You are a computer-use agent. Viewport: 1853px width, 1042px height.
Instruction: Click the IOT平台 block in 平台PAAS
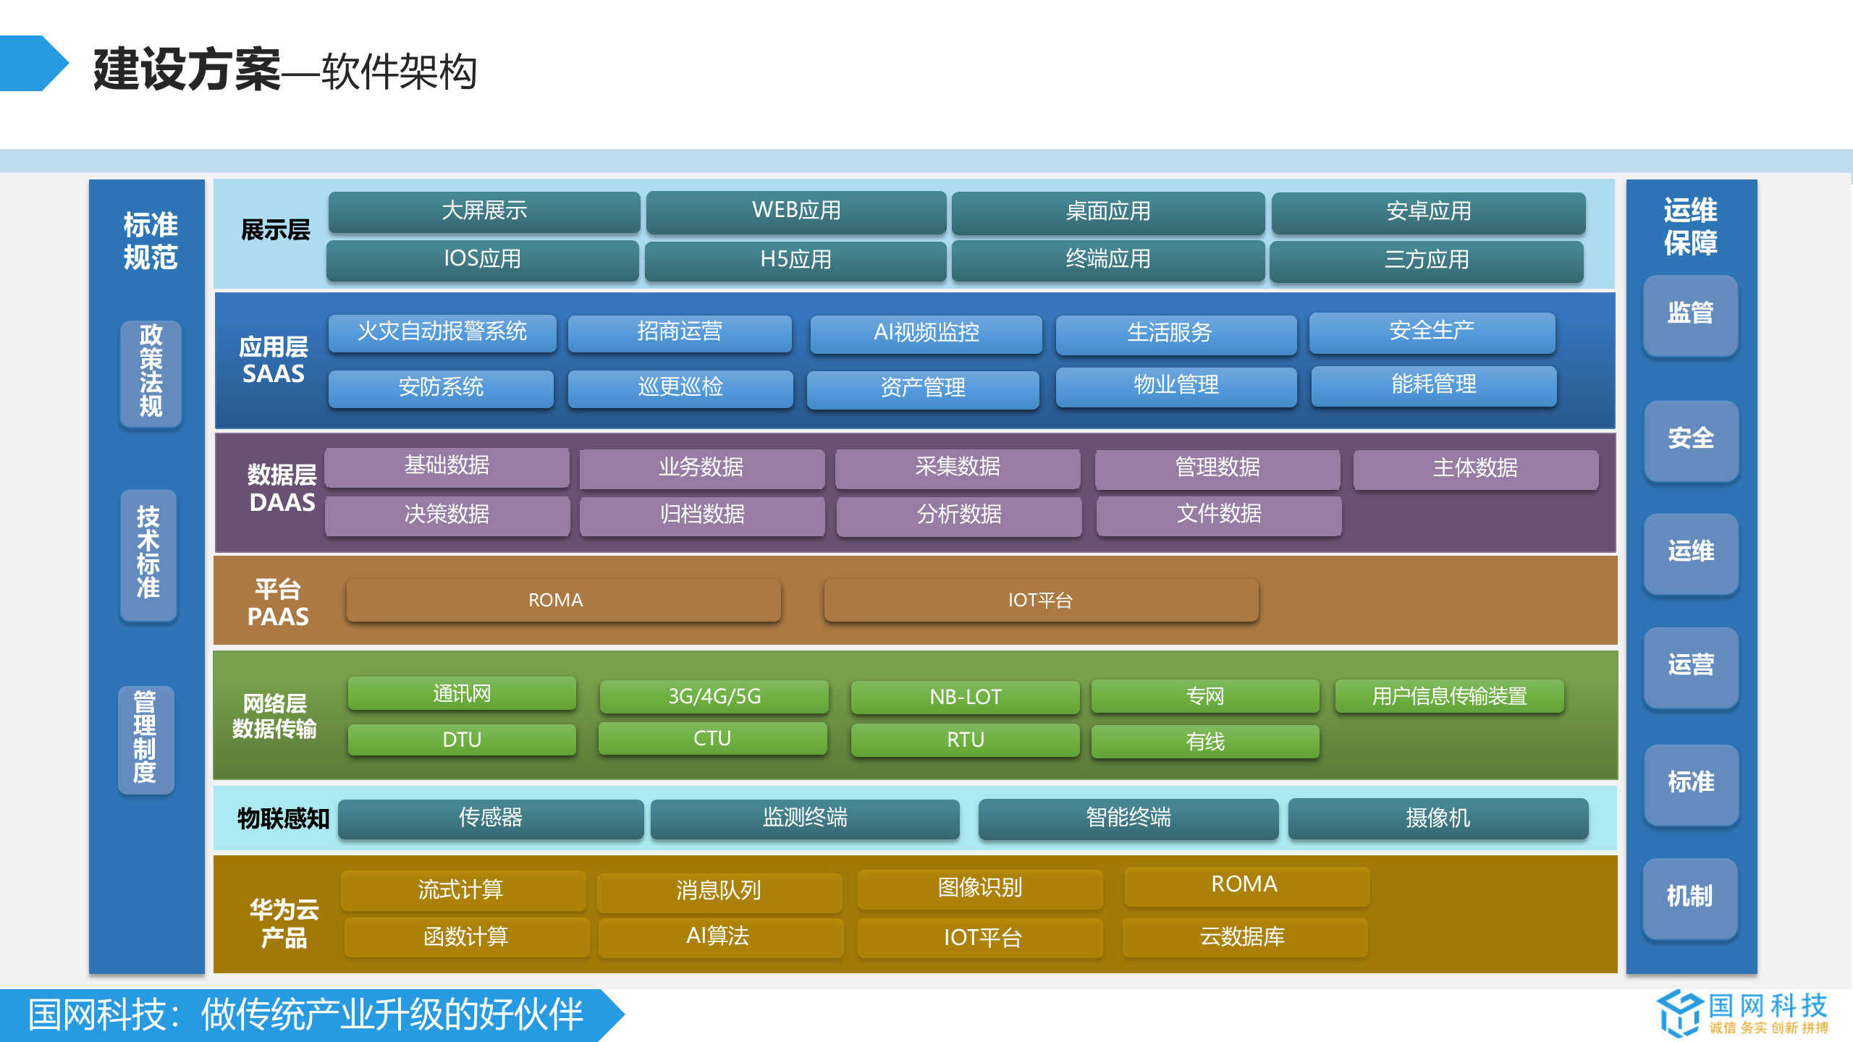[1040, 599]
